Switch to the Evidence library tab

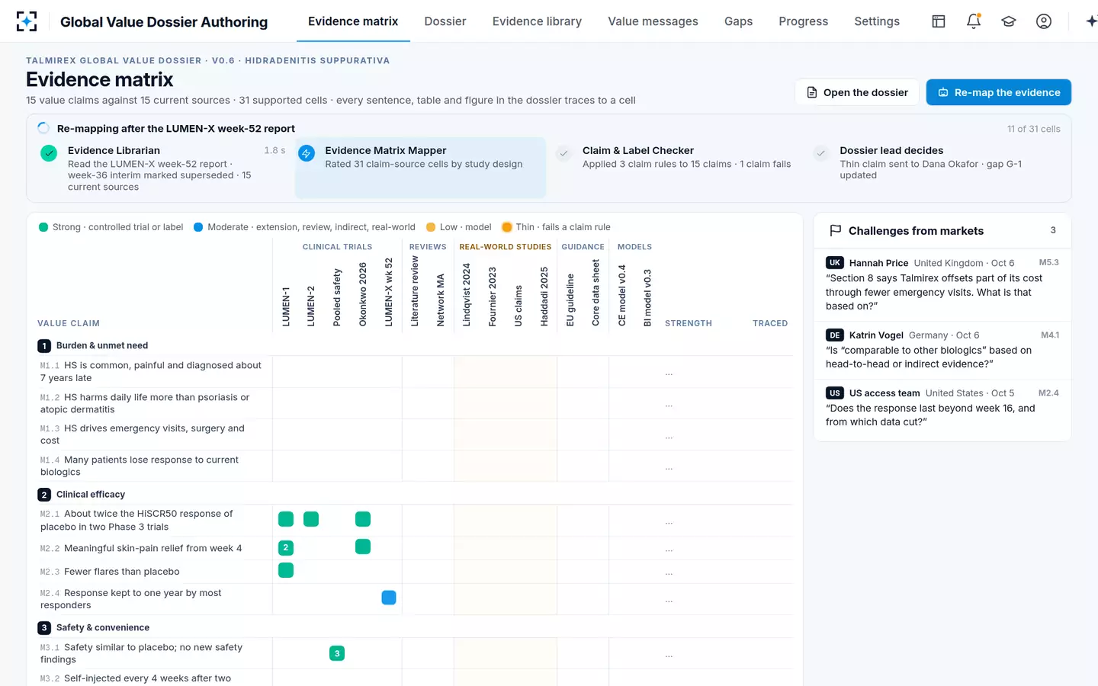click(x=537, y=21)
